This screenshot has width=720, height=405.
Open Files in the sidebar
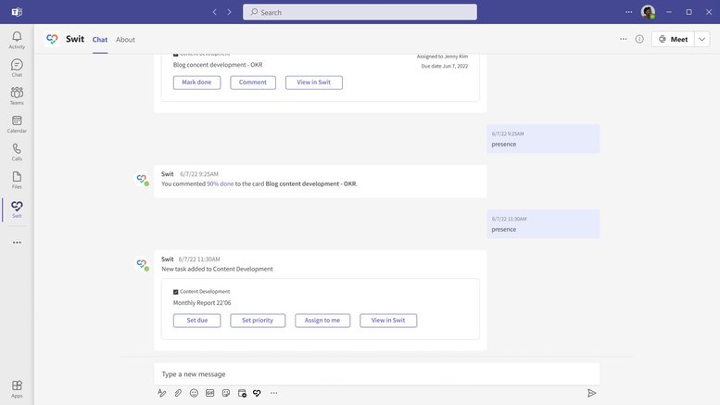(17, 180)
